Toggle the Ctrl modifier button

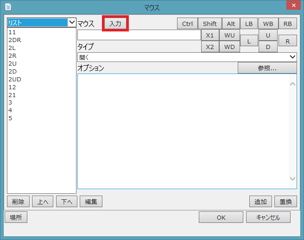click(187, 24)
